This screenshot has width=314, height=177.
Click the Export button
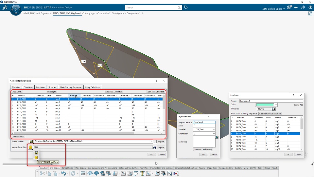(x=161, y=142)
